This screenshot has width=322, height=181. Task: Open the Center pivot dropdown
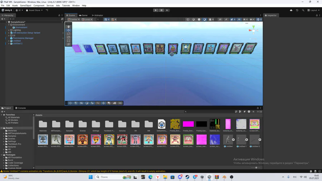click(x=74, y=20)
